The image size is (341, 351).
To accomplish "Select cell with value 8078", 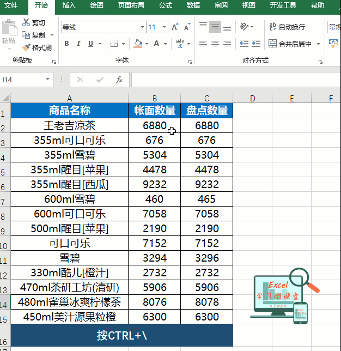I will [x=206, y=302].
